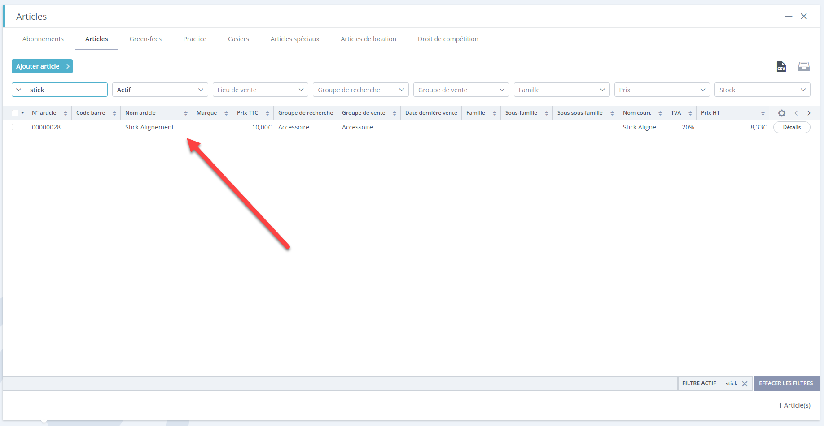Expand the Groupe de recherche filter
This screenshot has height=426, width=824.
click(x=361, y=90)
